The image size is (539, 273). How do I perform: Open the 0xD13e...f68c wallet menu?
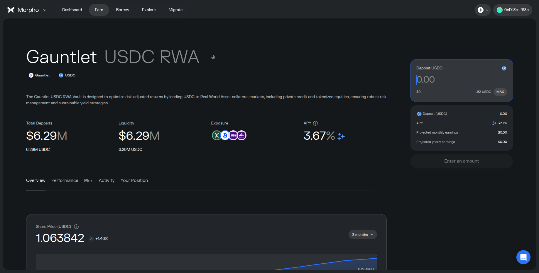[x=513, y=10]
